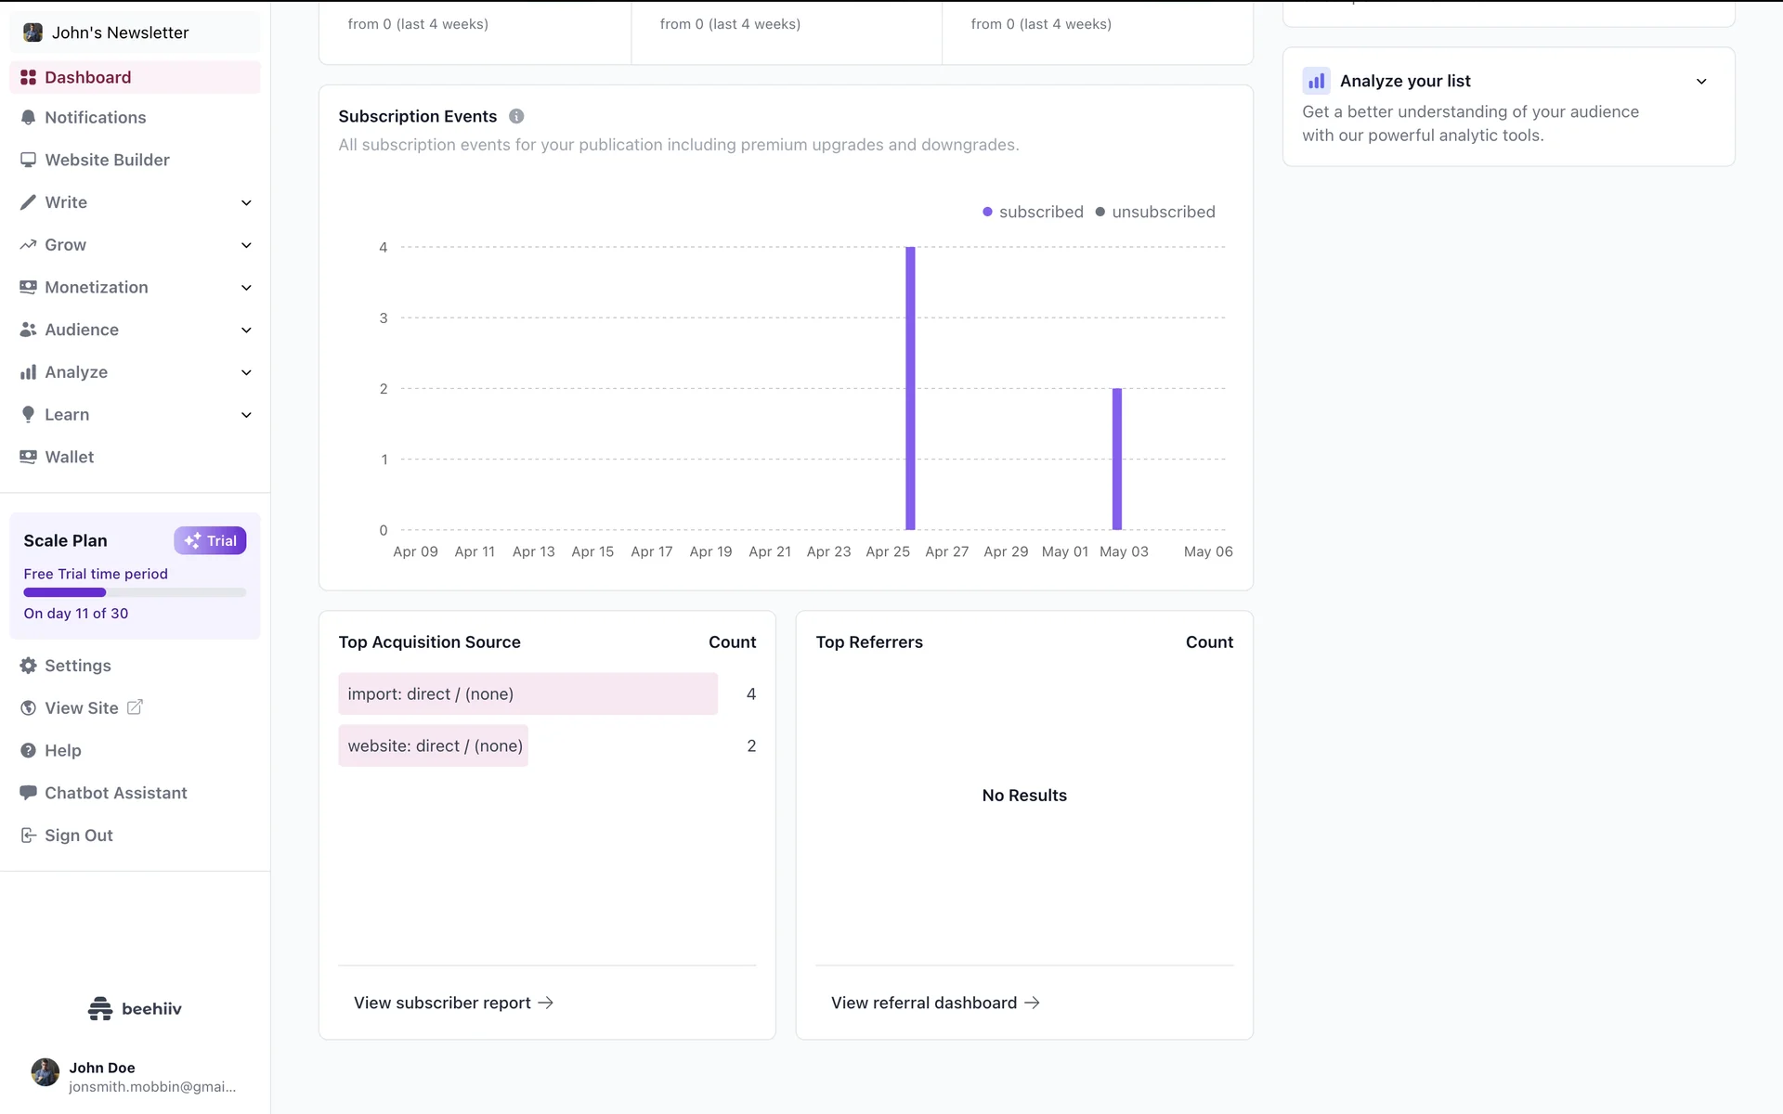The width and height of the screenshot is (1783, 1114).
Task: Click the Wallet icon in the sidebar
Action: pos(28,457)
